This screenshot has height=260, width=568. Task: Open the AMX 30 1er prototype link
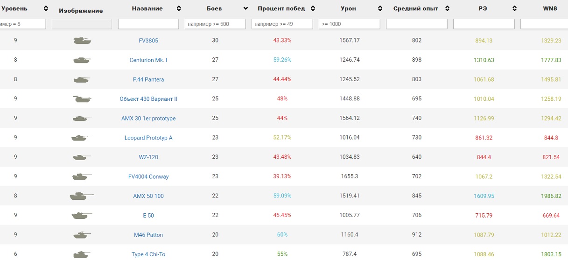pos(148,119)
